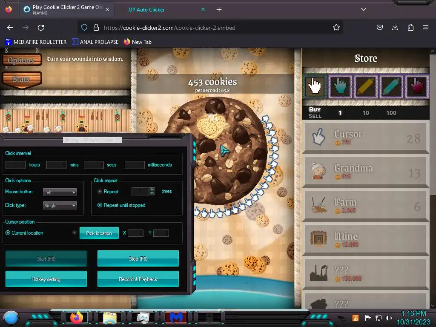The height and width of the screenshot is (327, 436).
Task: Focus the repeat times number field
Action: (x=141, y=191)
